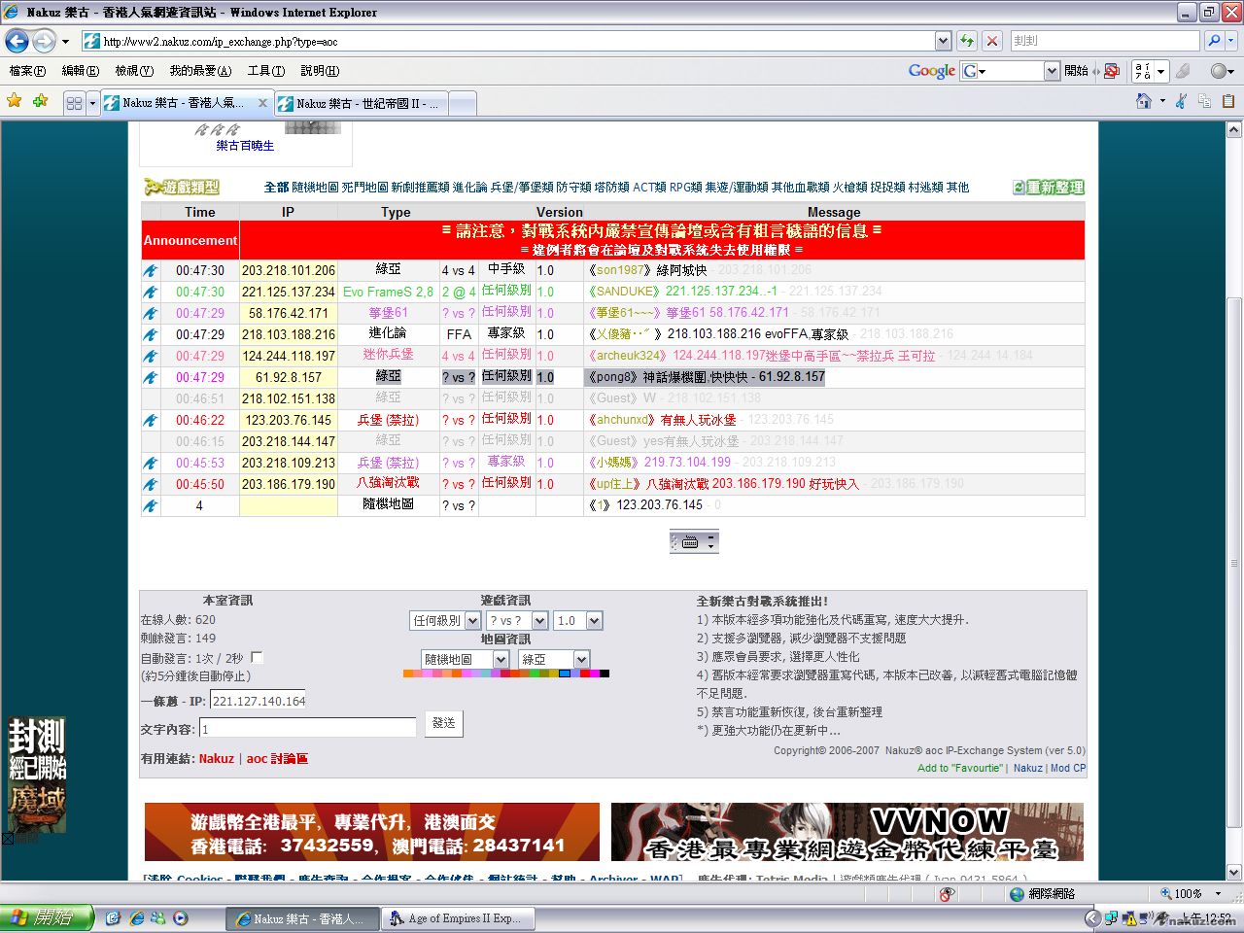This screenshot has height=933, width=1244.
Task: Pick the orange first color swatch
Action: [x=408, y=674]
